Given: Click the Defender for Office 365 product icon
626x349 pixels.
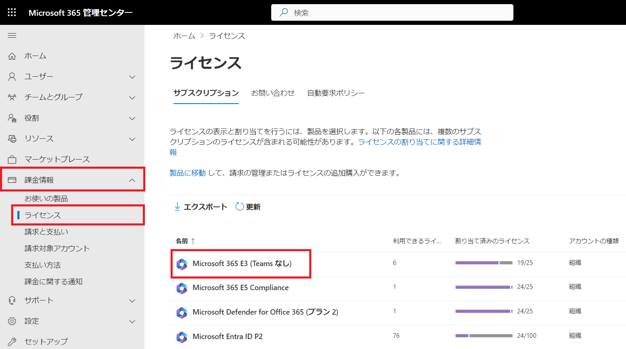Looking at the screenshot, I should [182, 313].
